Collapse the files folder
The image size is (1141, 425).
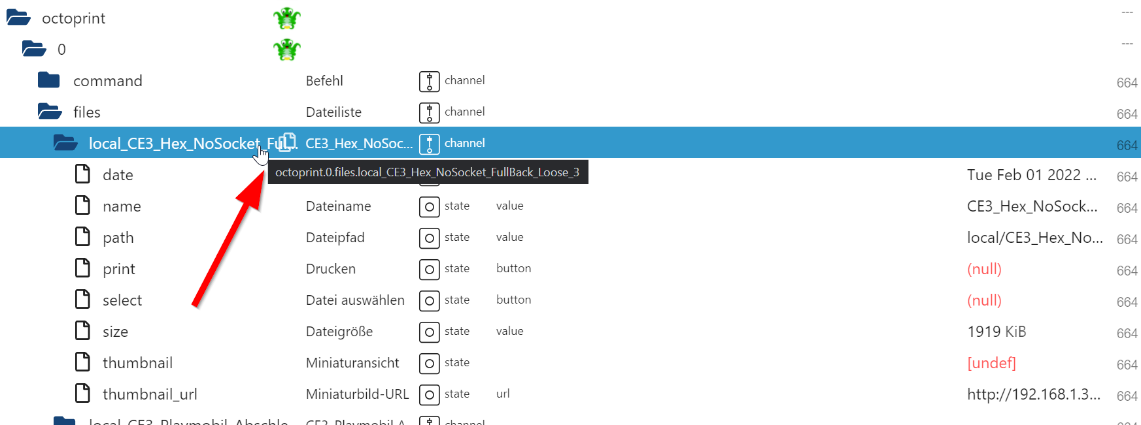pyautogui.click(x=50, y=112)
